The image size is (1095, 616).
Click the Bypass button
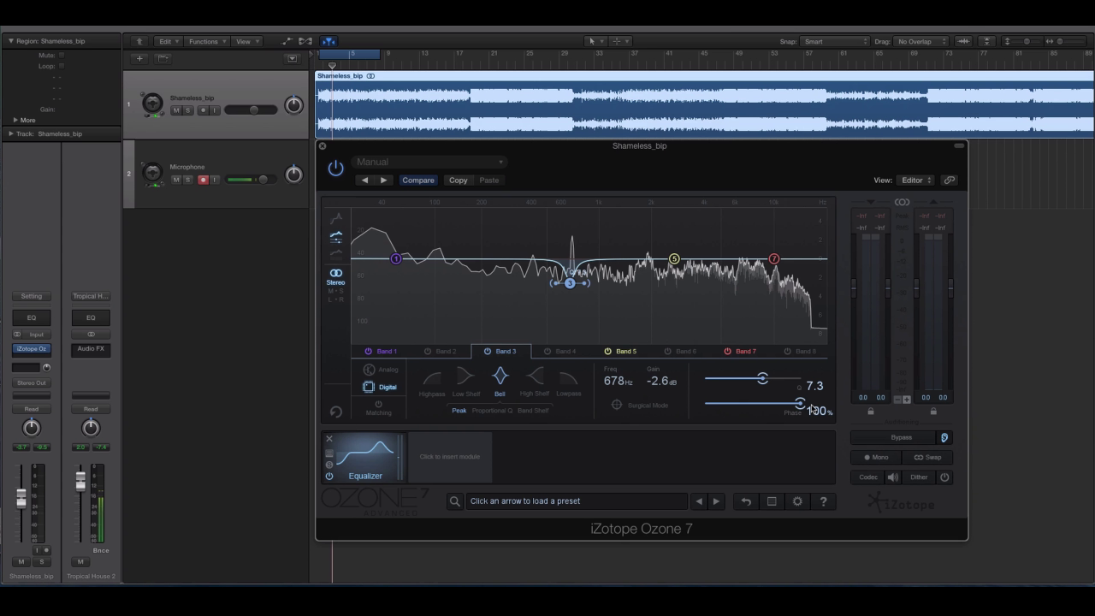tap(901, 437)
